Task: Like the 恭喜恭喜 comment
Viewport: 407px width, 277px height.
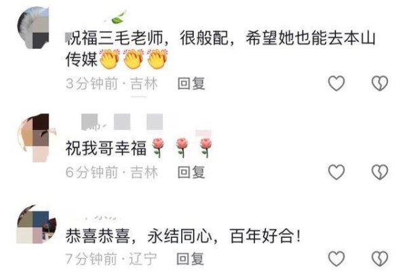Action: click(x=336, y=258)
